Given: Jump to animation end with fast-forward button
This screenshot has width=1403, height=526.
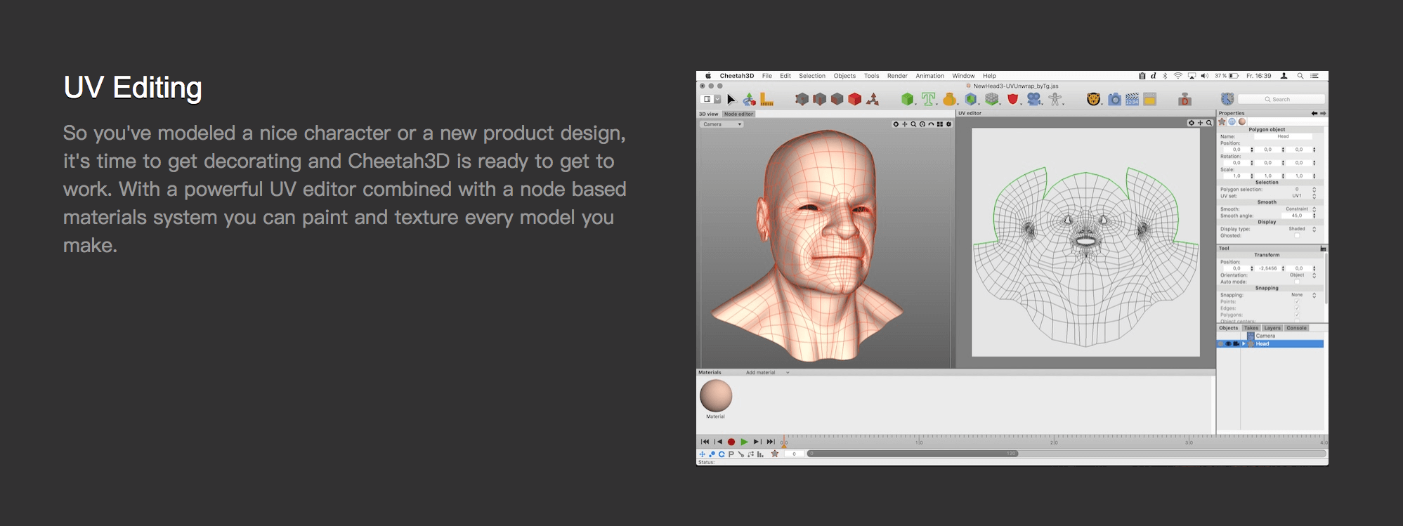Looking at the screenshot, I should click(771, 442).
